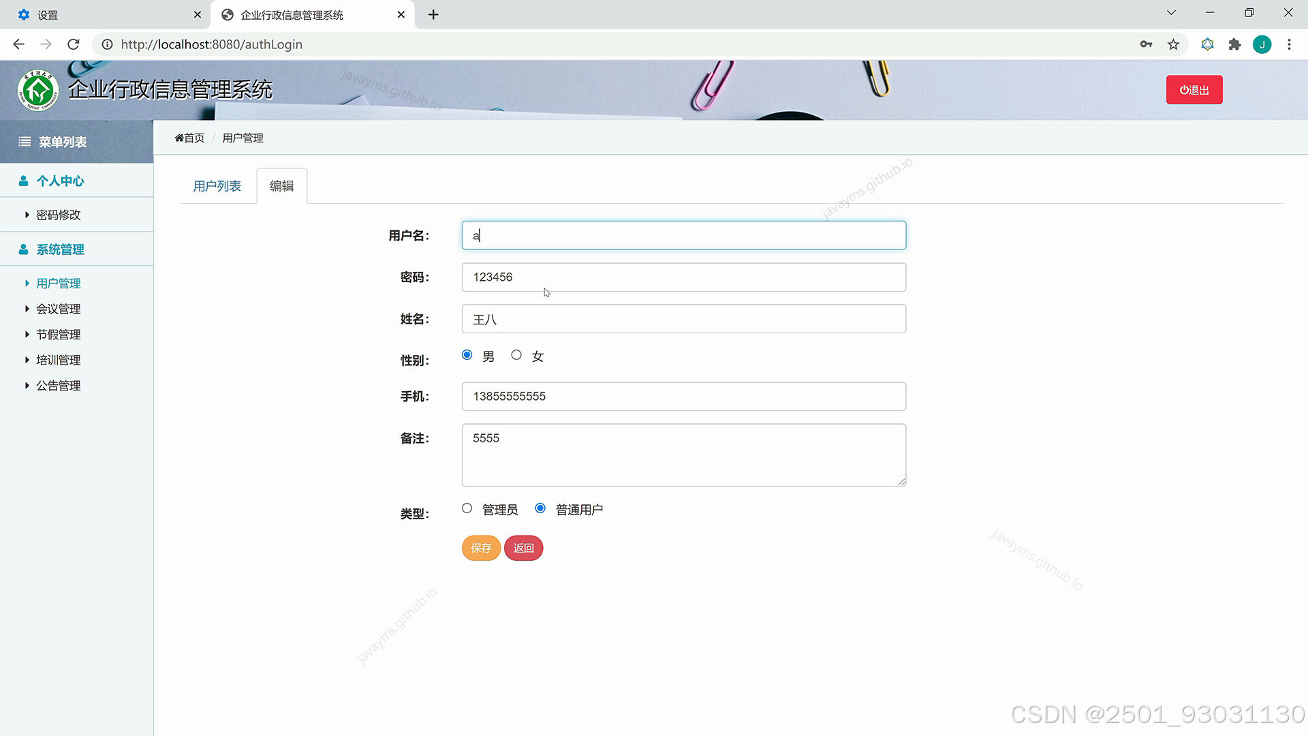Viewport: 1308px width, 736px height.
Task: Click the 保存 button
Action: tap(481, 548)
